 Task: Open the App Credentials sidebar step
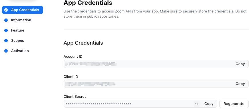tap(23, 10)
